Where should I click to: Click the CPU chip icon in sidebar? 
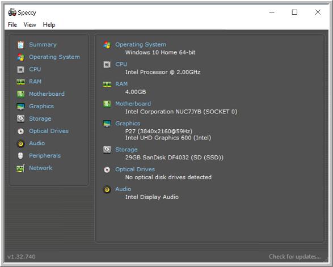tap(20, 69)
